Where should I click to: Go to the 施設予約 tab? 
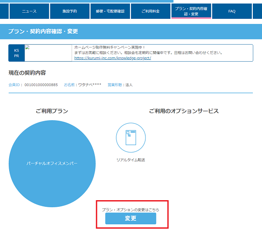click(69, 11)
